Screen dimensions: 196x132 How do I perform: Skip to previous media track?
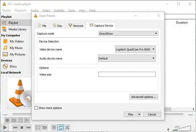(x=15, y=127)
